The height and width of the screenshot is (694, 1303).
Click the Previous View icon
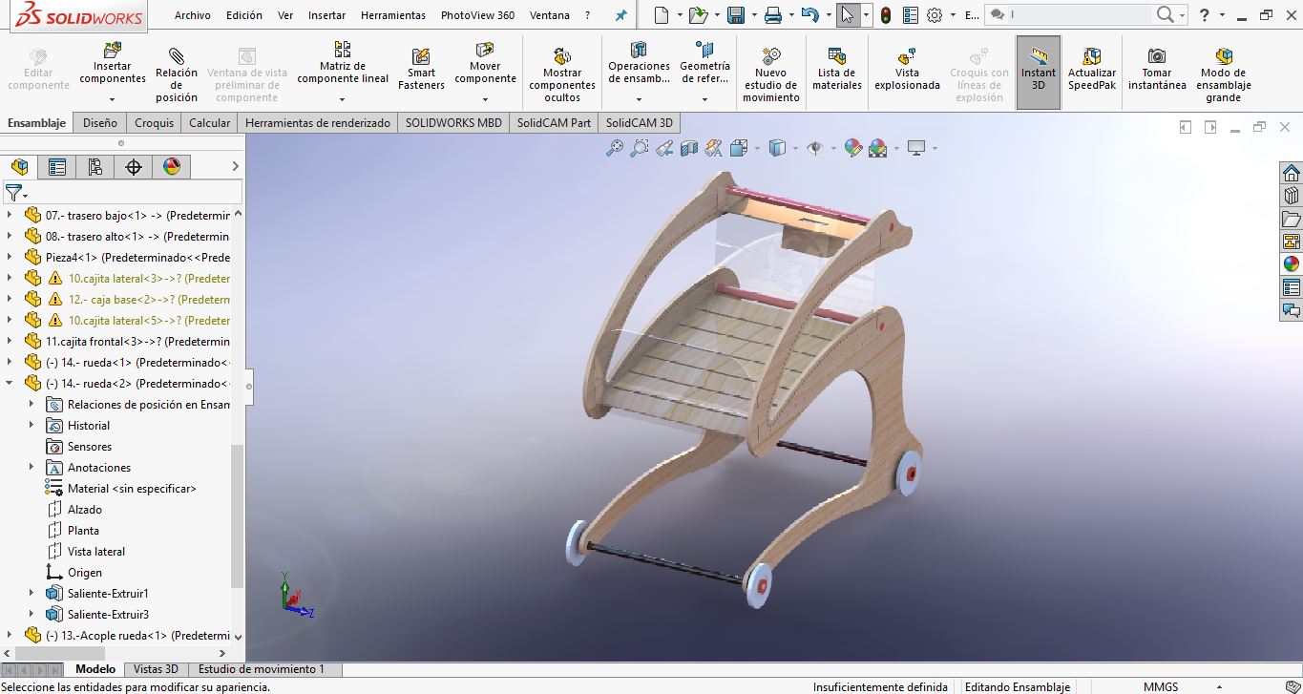664,148
